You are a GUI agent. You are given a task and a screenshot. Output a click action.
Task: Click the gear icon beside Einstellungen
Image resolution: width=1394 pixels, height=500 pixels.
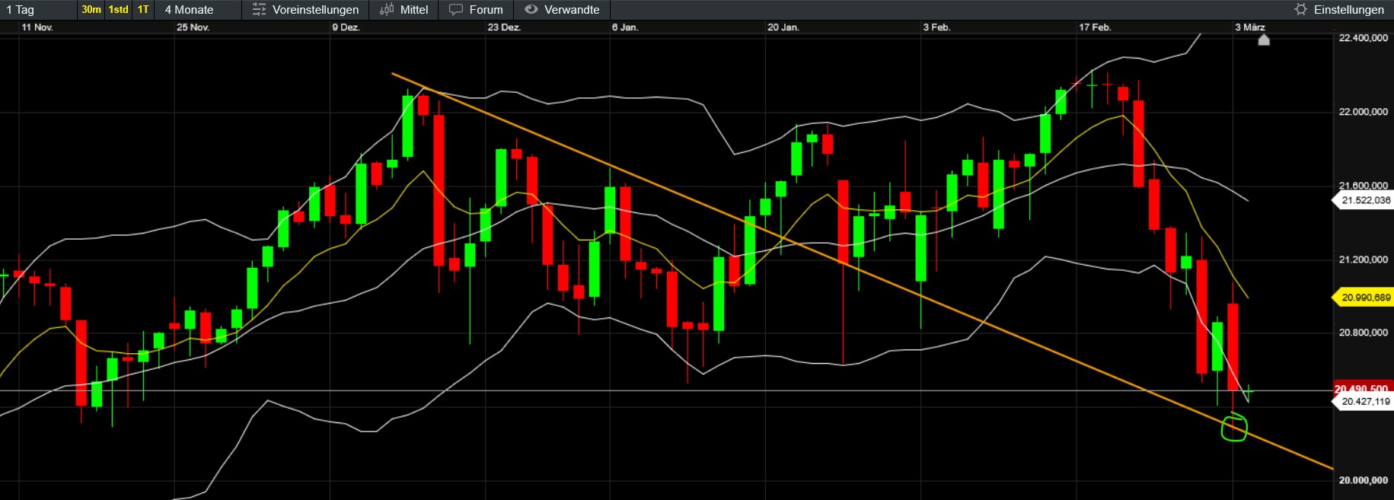[1301, 10]
